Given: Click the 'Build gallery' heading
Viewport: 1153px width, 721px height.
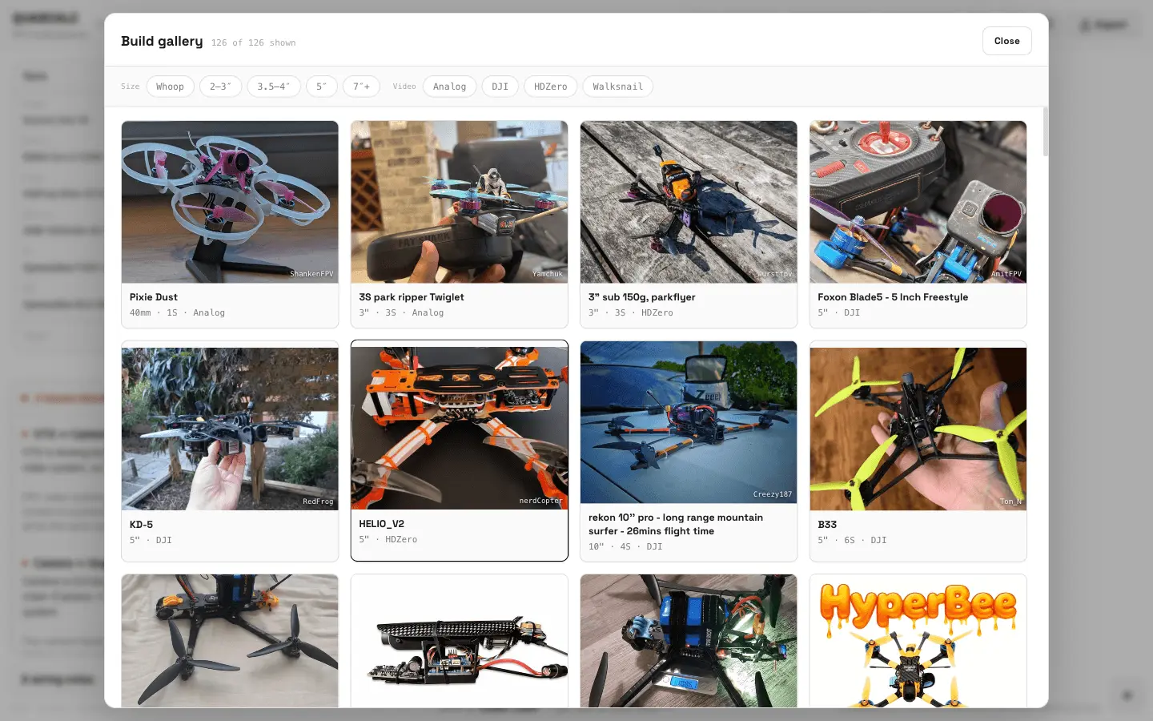Looking at the screenshot, I should (x=162, y=41).
